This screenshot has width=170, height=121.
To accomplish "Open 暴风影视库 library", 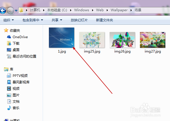I will coord(21,82).
